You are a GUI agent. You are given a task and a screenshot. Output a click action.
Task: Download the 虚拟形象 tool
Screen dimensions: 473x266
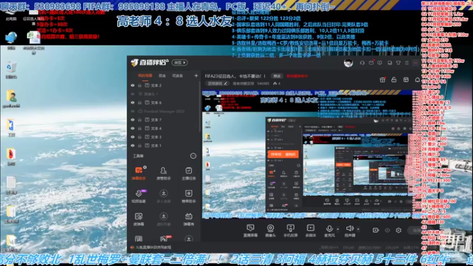click(164, 219)
